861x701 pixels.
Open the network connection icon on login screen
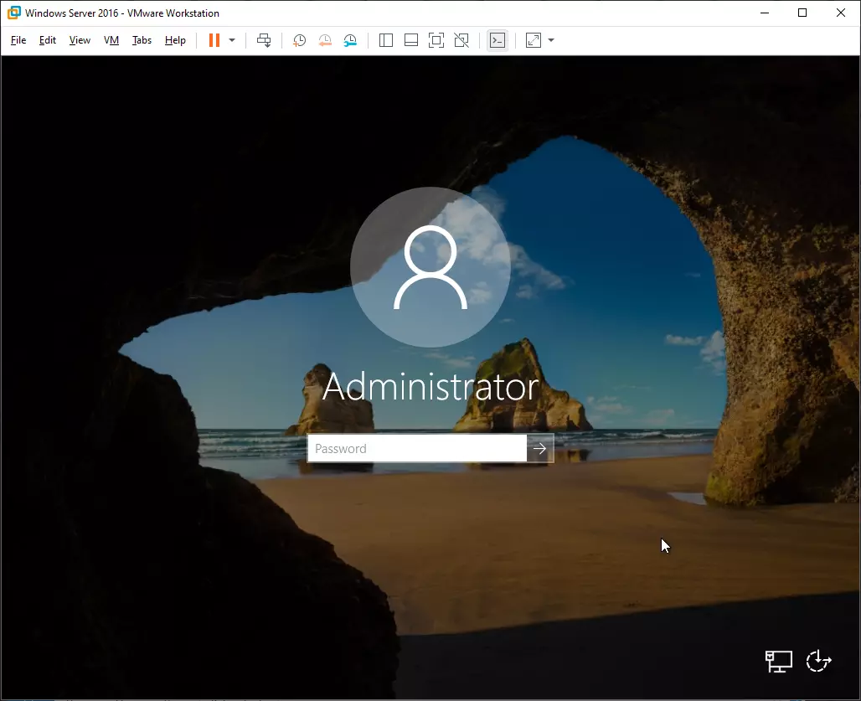click(779, 661)
